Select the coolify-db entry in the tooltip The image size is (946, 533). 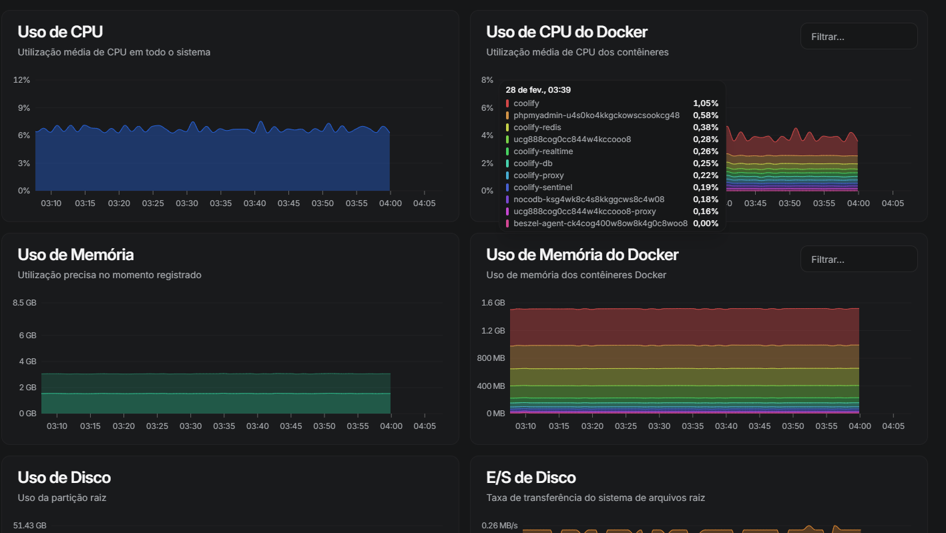[533, 163]
